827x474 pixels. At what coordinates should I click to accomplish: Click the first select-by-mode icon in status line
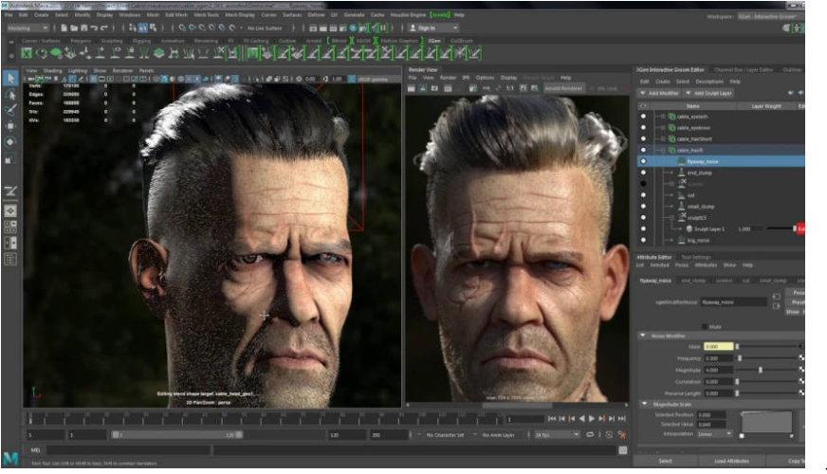pos(133,27)
